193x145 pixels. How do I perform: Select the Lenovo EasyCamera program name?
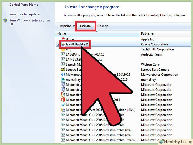[73, 69]
